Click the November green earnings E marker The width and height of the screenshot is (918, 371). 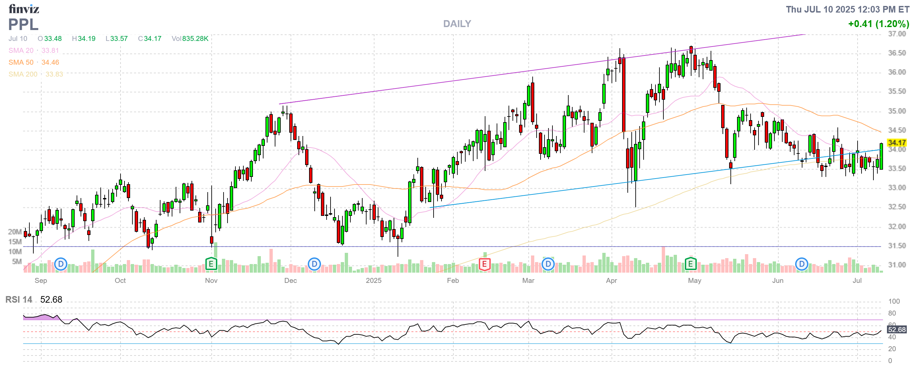tap(211, 264)
